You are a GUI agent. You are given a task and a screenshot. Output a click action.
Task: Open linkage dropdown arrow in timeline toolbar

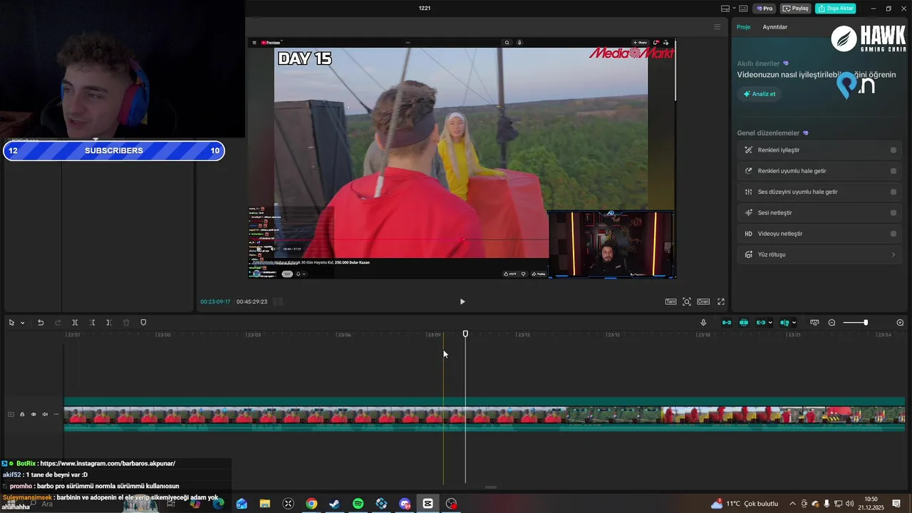pyautogui.click(x=770, y=323)
